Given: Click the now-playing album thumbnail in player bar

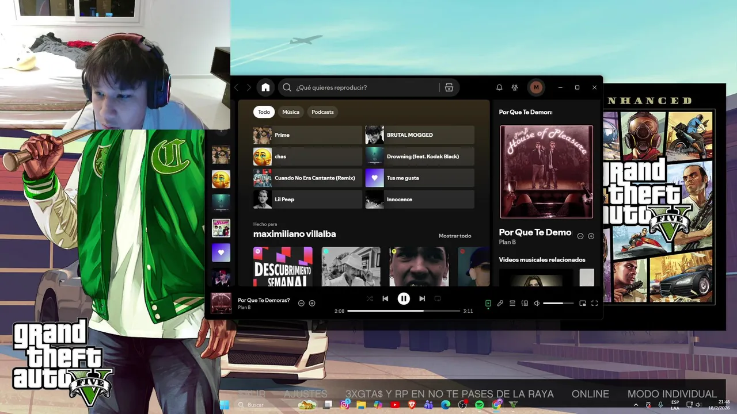Looking at the screenshot, I should point(221,303).
